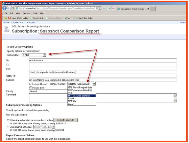The image size is (189, 143).
Task: Toggle the Include Link checkbox
Action: (30, 87)
